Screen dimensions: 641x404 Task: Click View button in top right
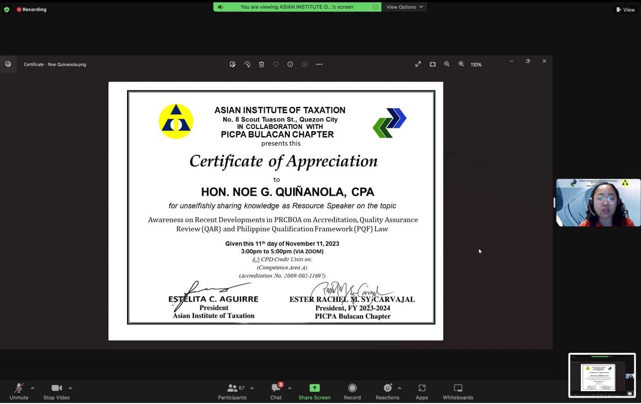626,9
